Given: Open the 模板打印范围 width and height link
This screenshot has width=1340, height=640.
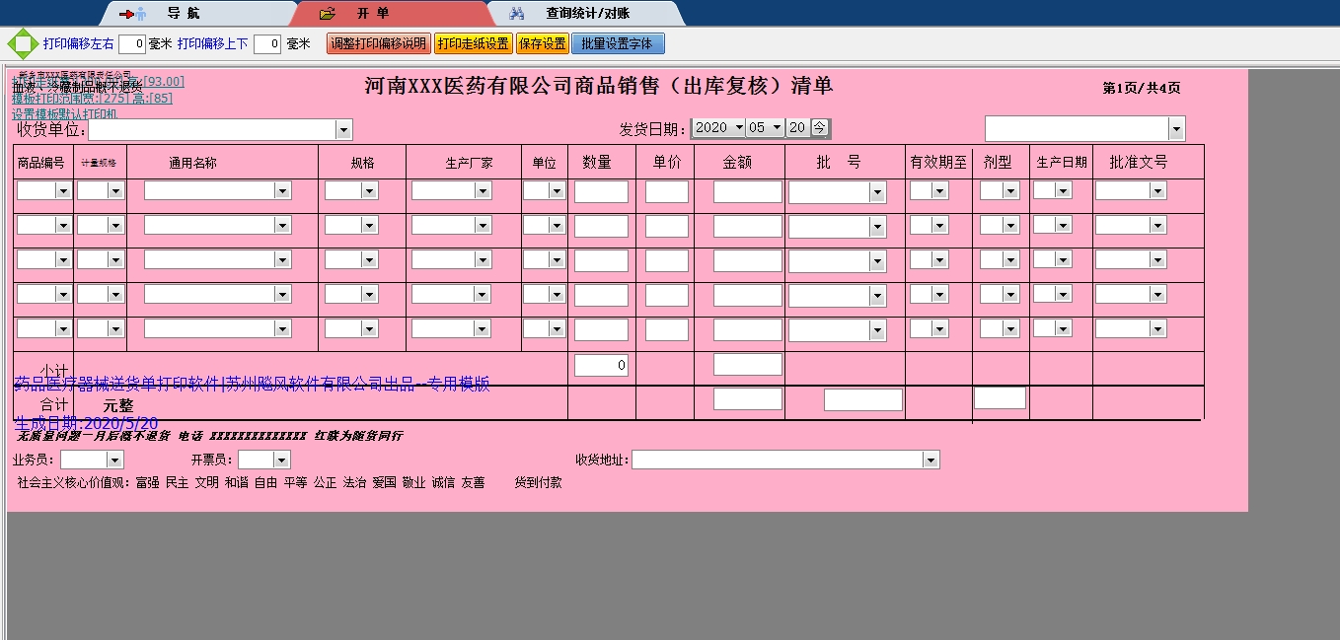Looking at the screenshot, I should coord(92,99).
